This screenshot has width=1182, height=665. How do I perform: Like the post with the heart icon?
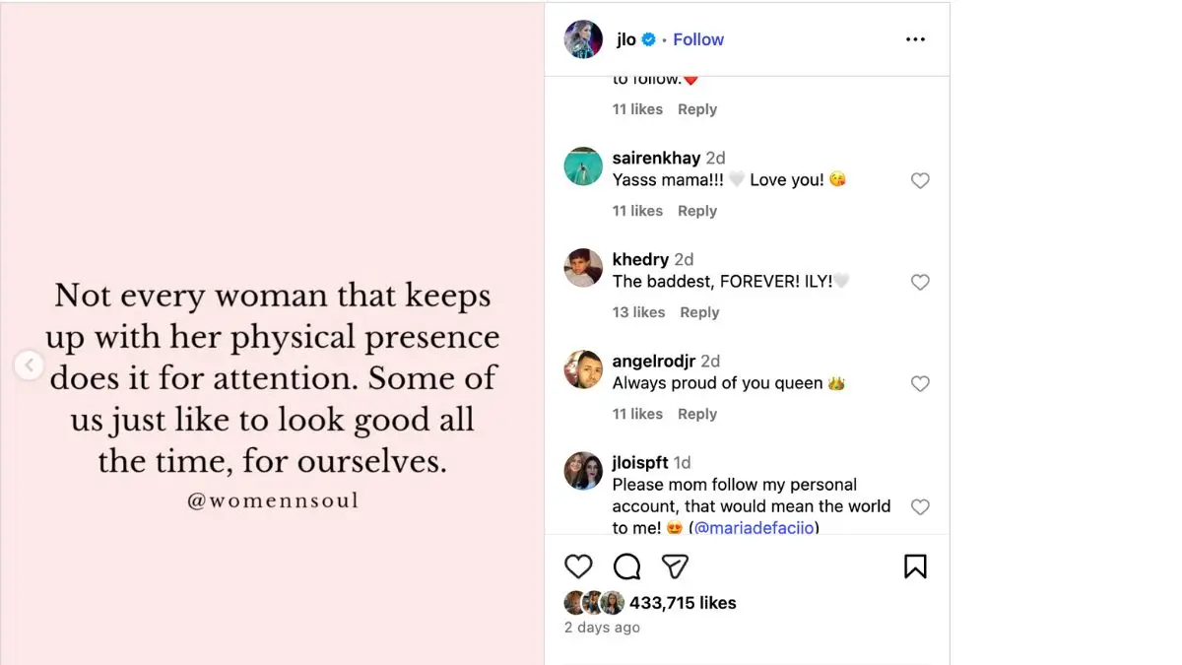(578, 566)
